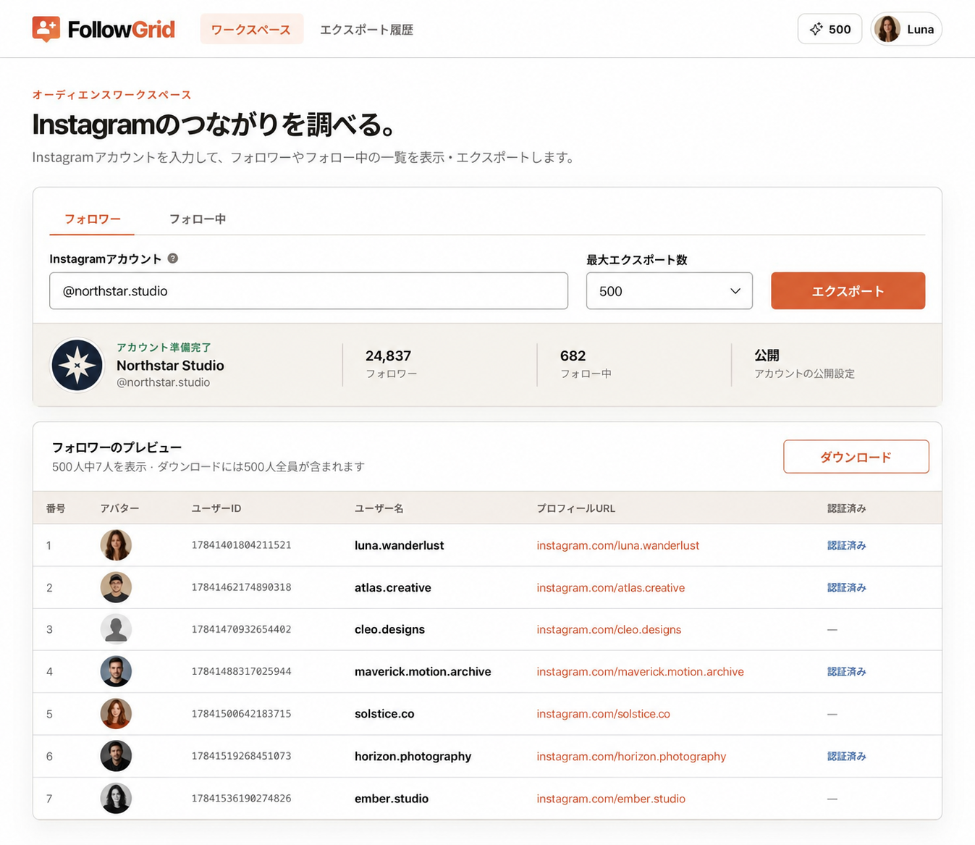
Task: Open instagram.com/maverick.motion.archive link
Action: pos(640,671)
